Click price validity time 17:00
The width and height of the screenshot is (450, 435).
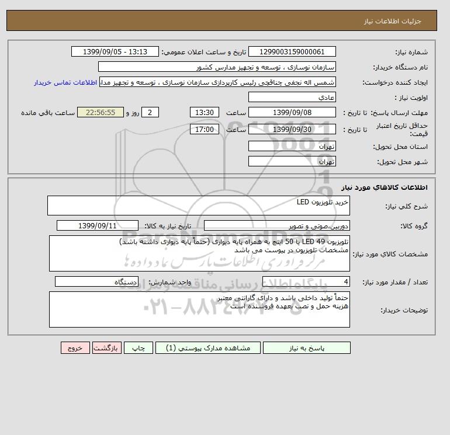click(205, 129)
